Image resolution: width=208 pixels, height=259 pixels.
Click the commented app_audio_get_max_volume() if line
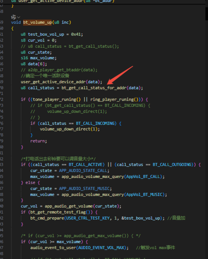81,236
